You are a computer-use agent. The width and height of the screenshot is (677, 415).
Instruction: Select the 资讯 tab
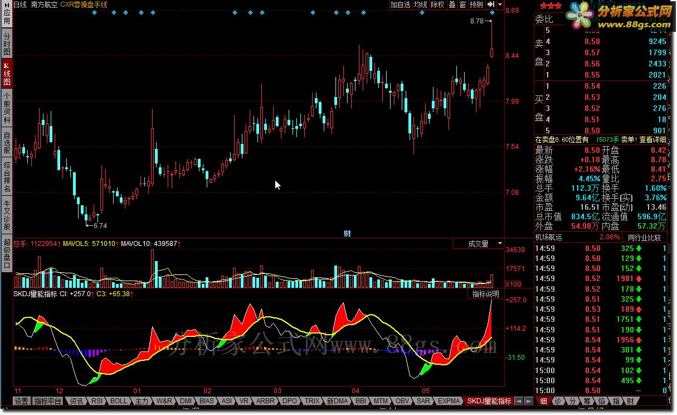coord(76,401)
